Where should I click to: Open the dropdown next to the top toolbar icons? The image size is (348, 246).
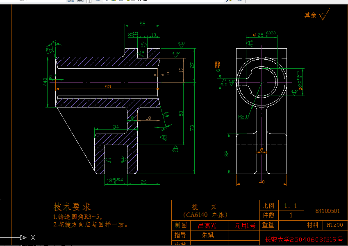227,1
